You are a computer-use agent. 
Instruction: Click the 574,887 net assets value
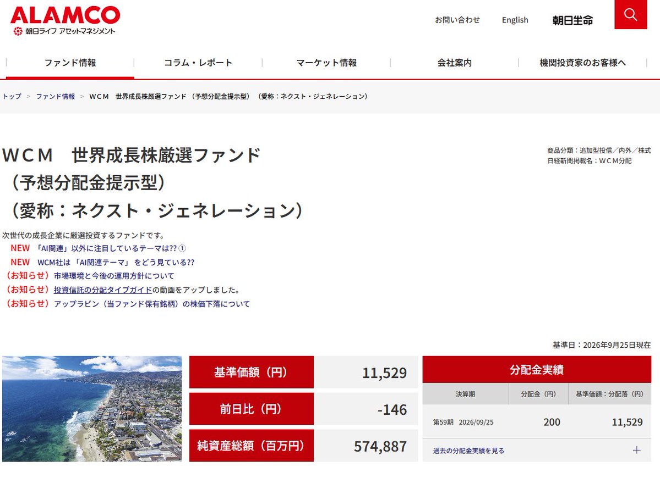[380, 446]
